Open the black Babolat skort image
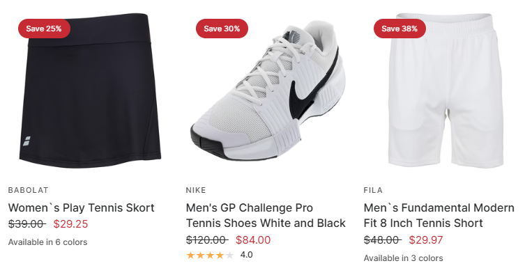The image size is (525, 268). tap(90, 91)
